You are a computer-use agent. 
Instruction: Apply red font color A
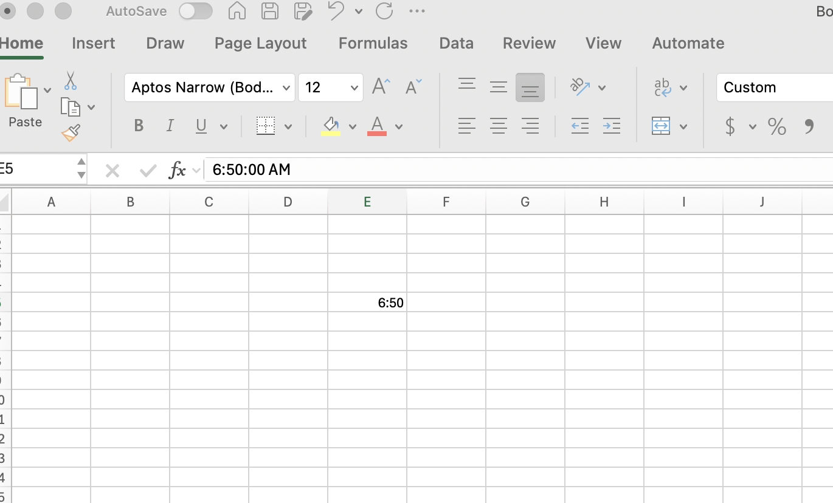(x=377, y=126)
